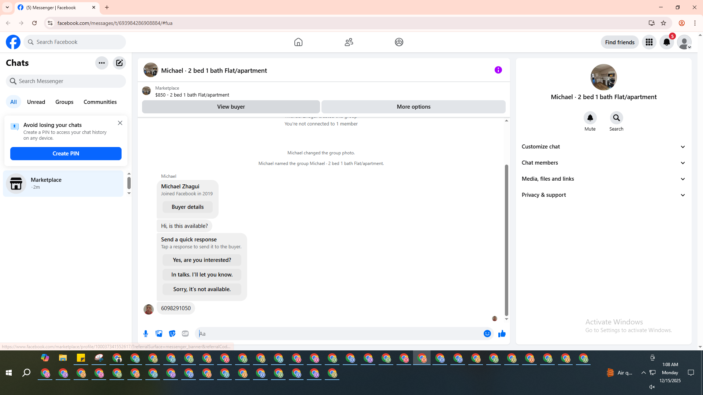Open the Facebook notifications bell
This screenshot has height=395, width=703.
point(666,42)
